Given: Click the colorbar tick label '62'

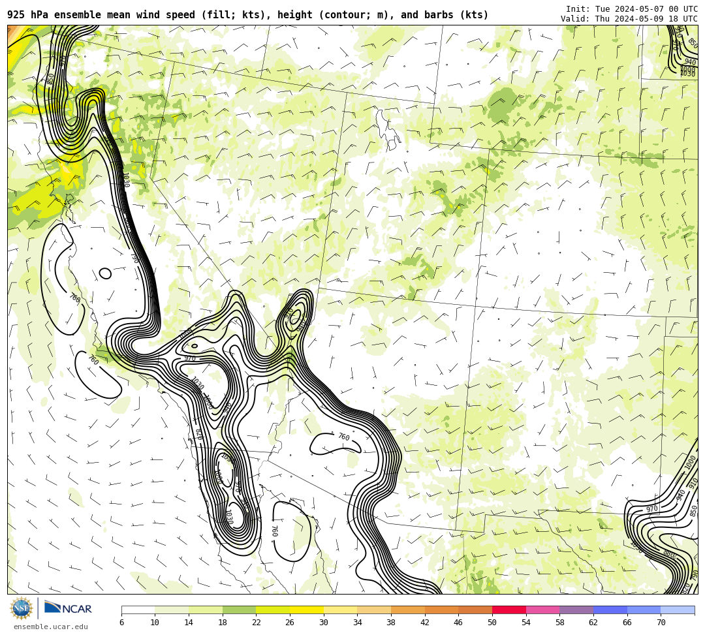Looking at the screenshot, I should pos(593,623).
